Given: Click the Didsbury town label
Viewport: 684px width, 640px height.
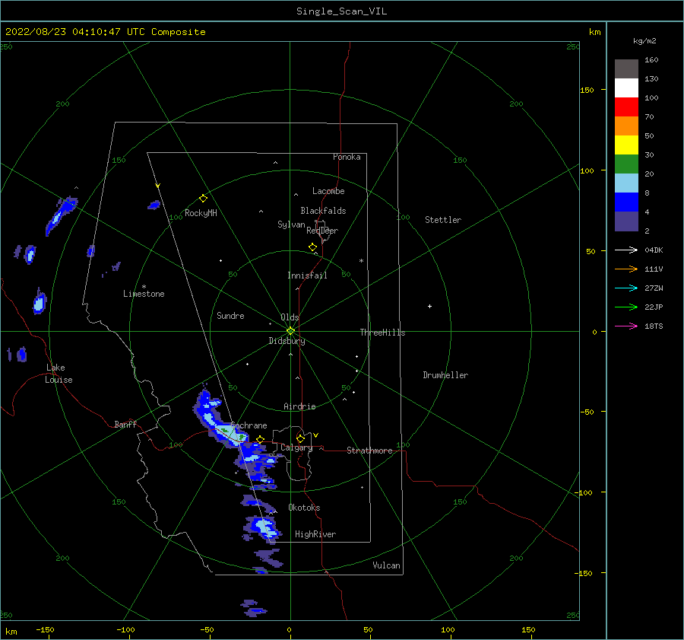Looking at the screenshot, I should click(x=287, y=341).
